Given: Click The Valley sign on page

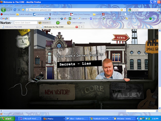Looking at the screenshot, I should pos(127,92).
